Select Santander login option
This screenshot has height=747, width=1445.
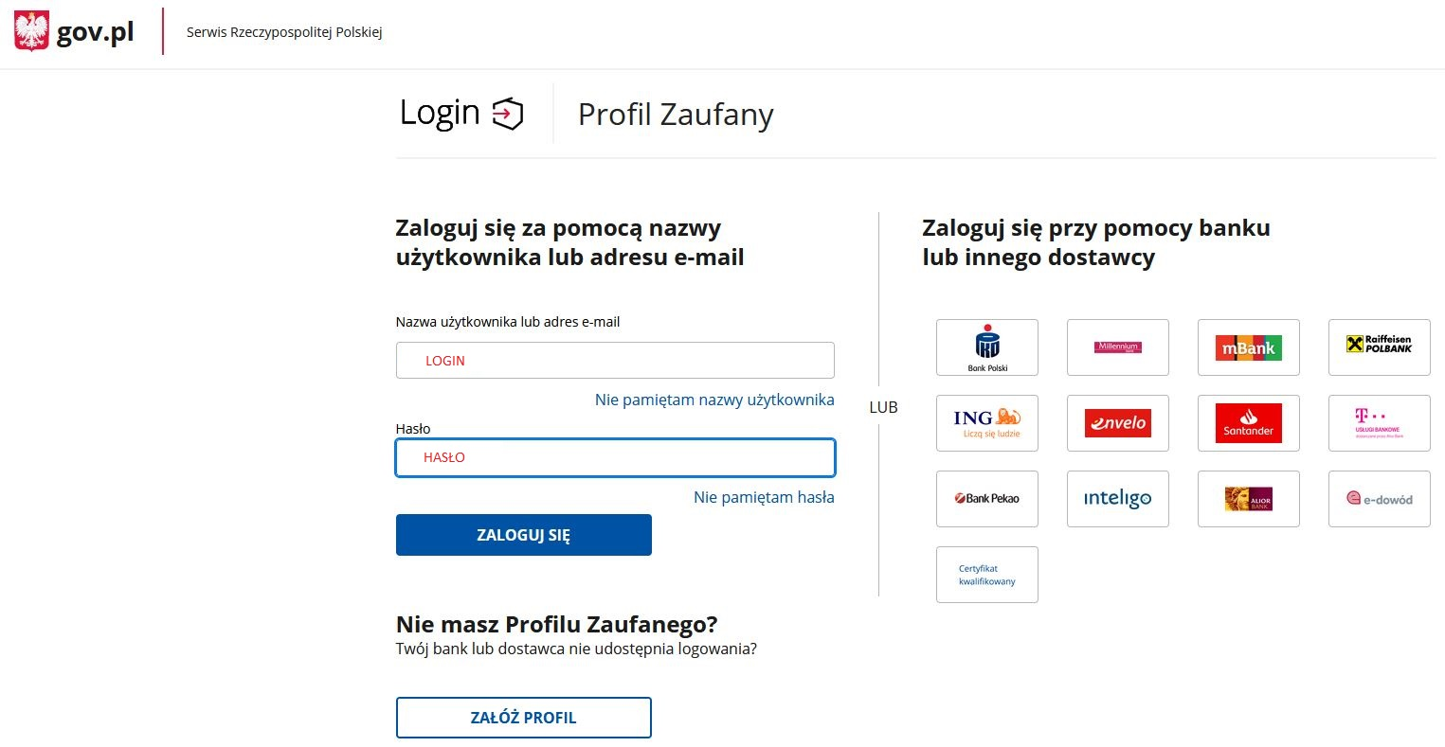point(1248,423)
